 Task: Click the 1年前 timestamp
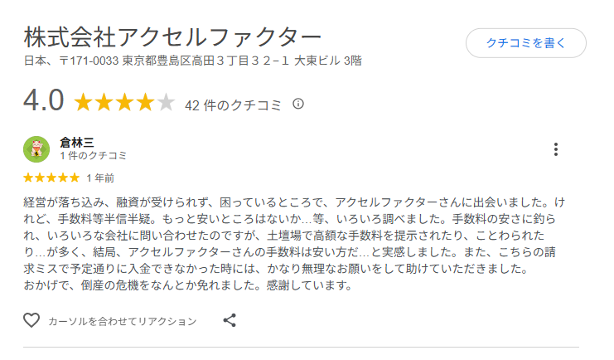[99, 178]
